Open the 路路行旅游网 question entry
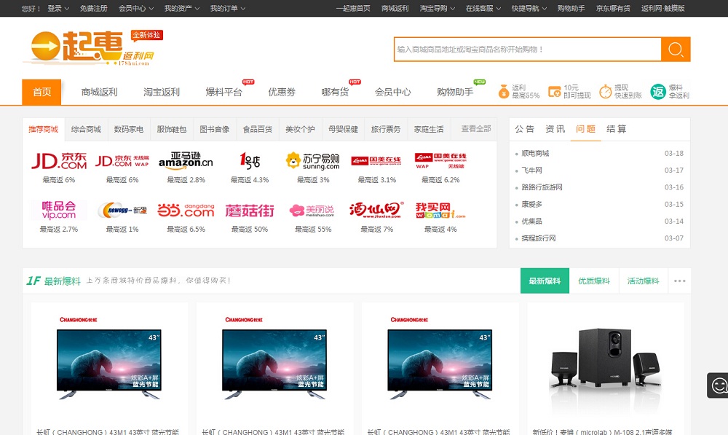Screen dimensions: 728x435 542,187
